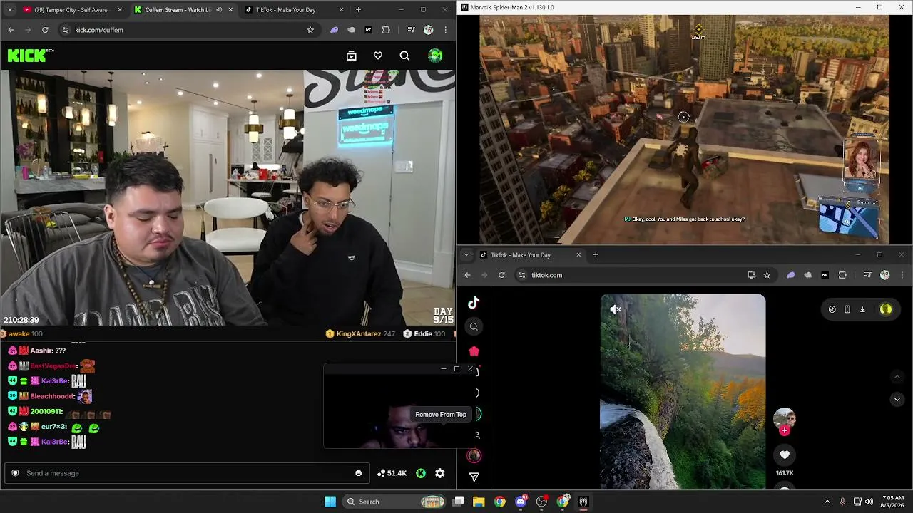Viewport: 913px width, 513px height.
Task: Click the TikTok logo in sidebar
Action: click(474, 303)
